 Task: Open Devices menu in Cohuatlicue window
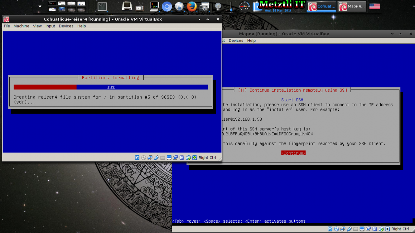[66, 26]
